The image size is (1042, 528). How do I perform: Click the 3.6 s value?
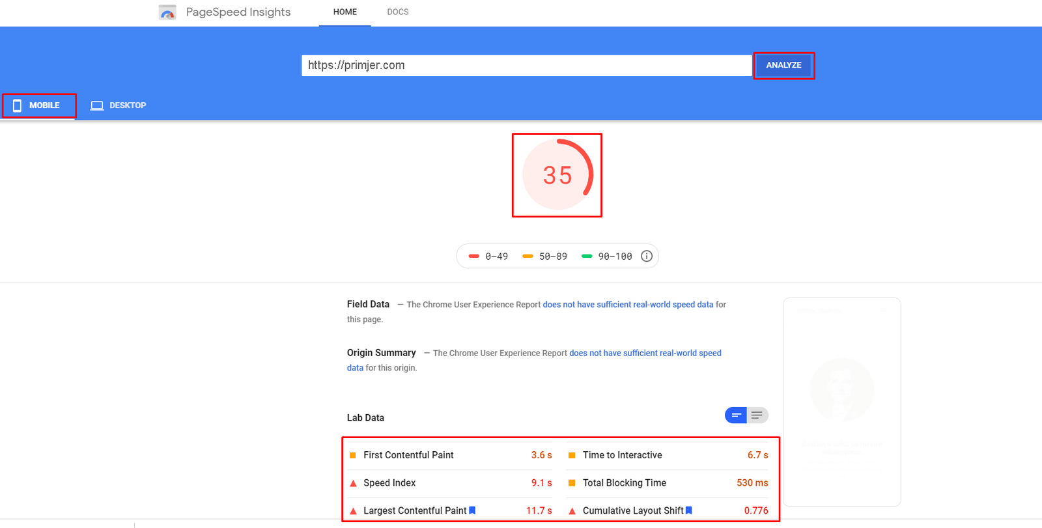coord(541,455)
